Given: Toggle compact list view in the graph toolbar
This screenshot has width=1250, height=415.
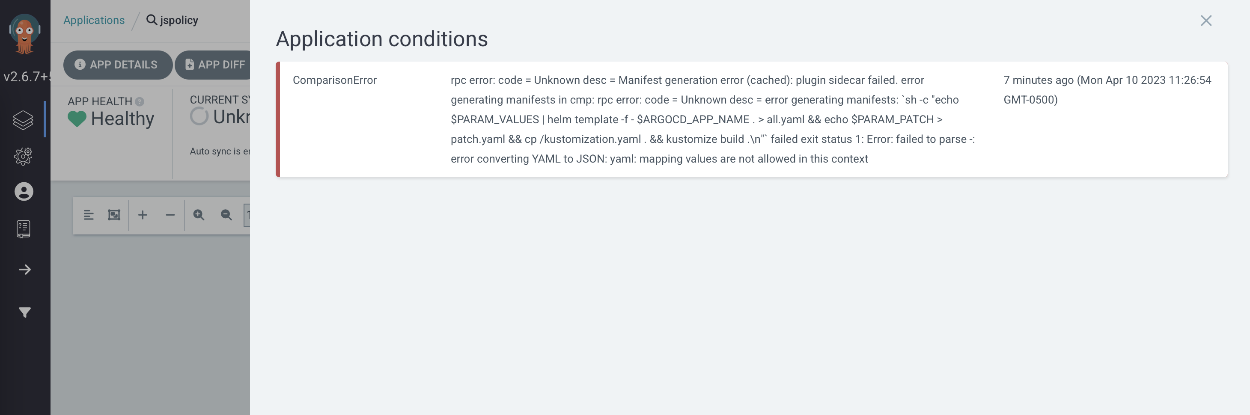Looking at the screenshot, I should [89, 215].
